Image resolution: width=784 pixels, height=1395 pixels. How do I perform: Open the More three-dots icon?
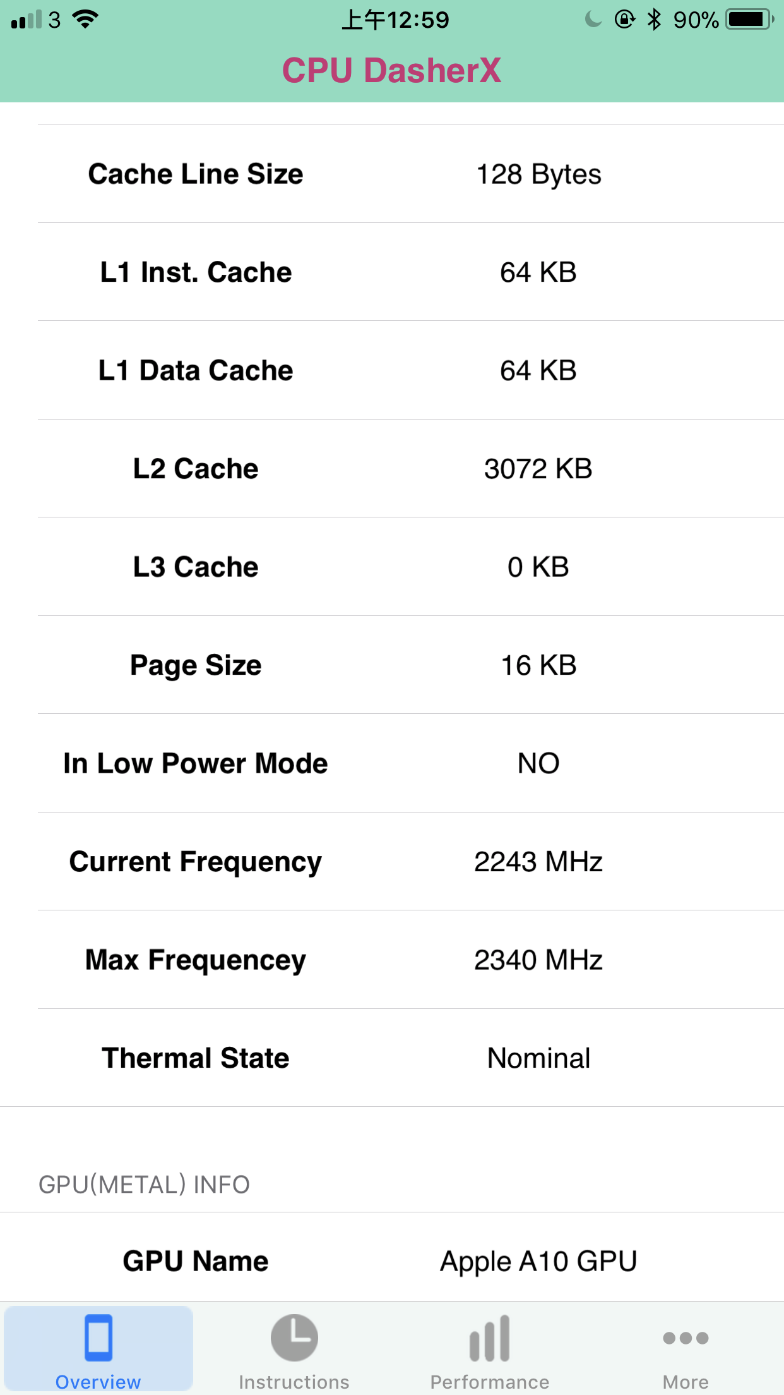(686, 1338)
